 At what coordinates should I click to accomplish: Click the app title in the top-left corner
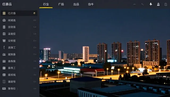(7, 4)
